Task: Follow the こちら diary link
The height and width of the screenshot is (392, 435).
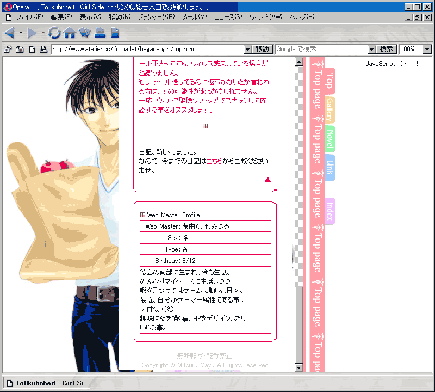Action: 214,161
